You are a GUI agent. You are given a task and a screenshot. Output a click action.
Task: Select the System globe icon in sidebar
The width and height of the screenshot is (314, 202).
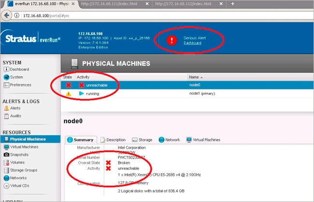[x=6, y=77]
